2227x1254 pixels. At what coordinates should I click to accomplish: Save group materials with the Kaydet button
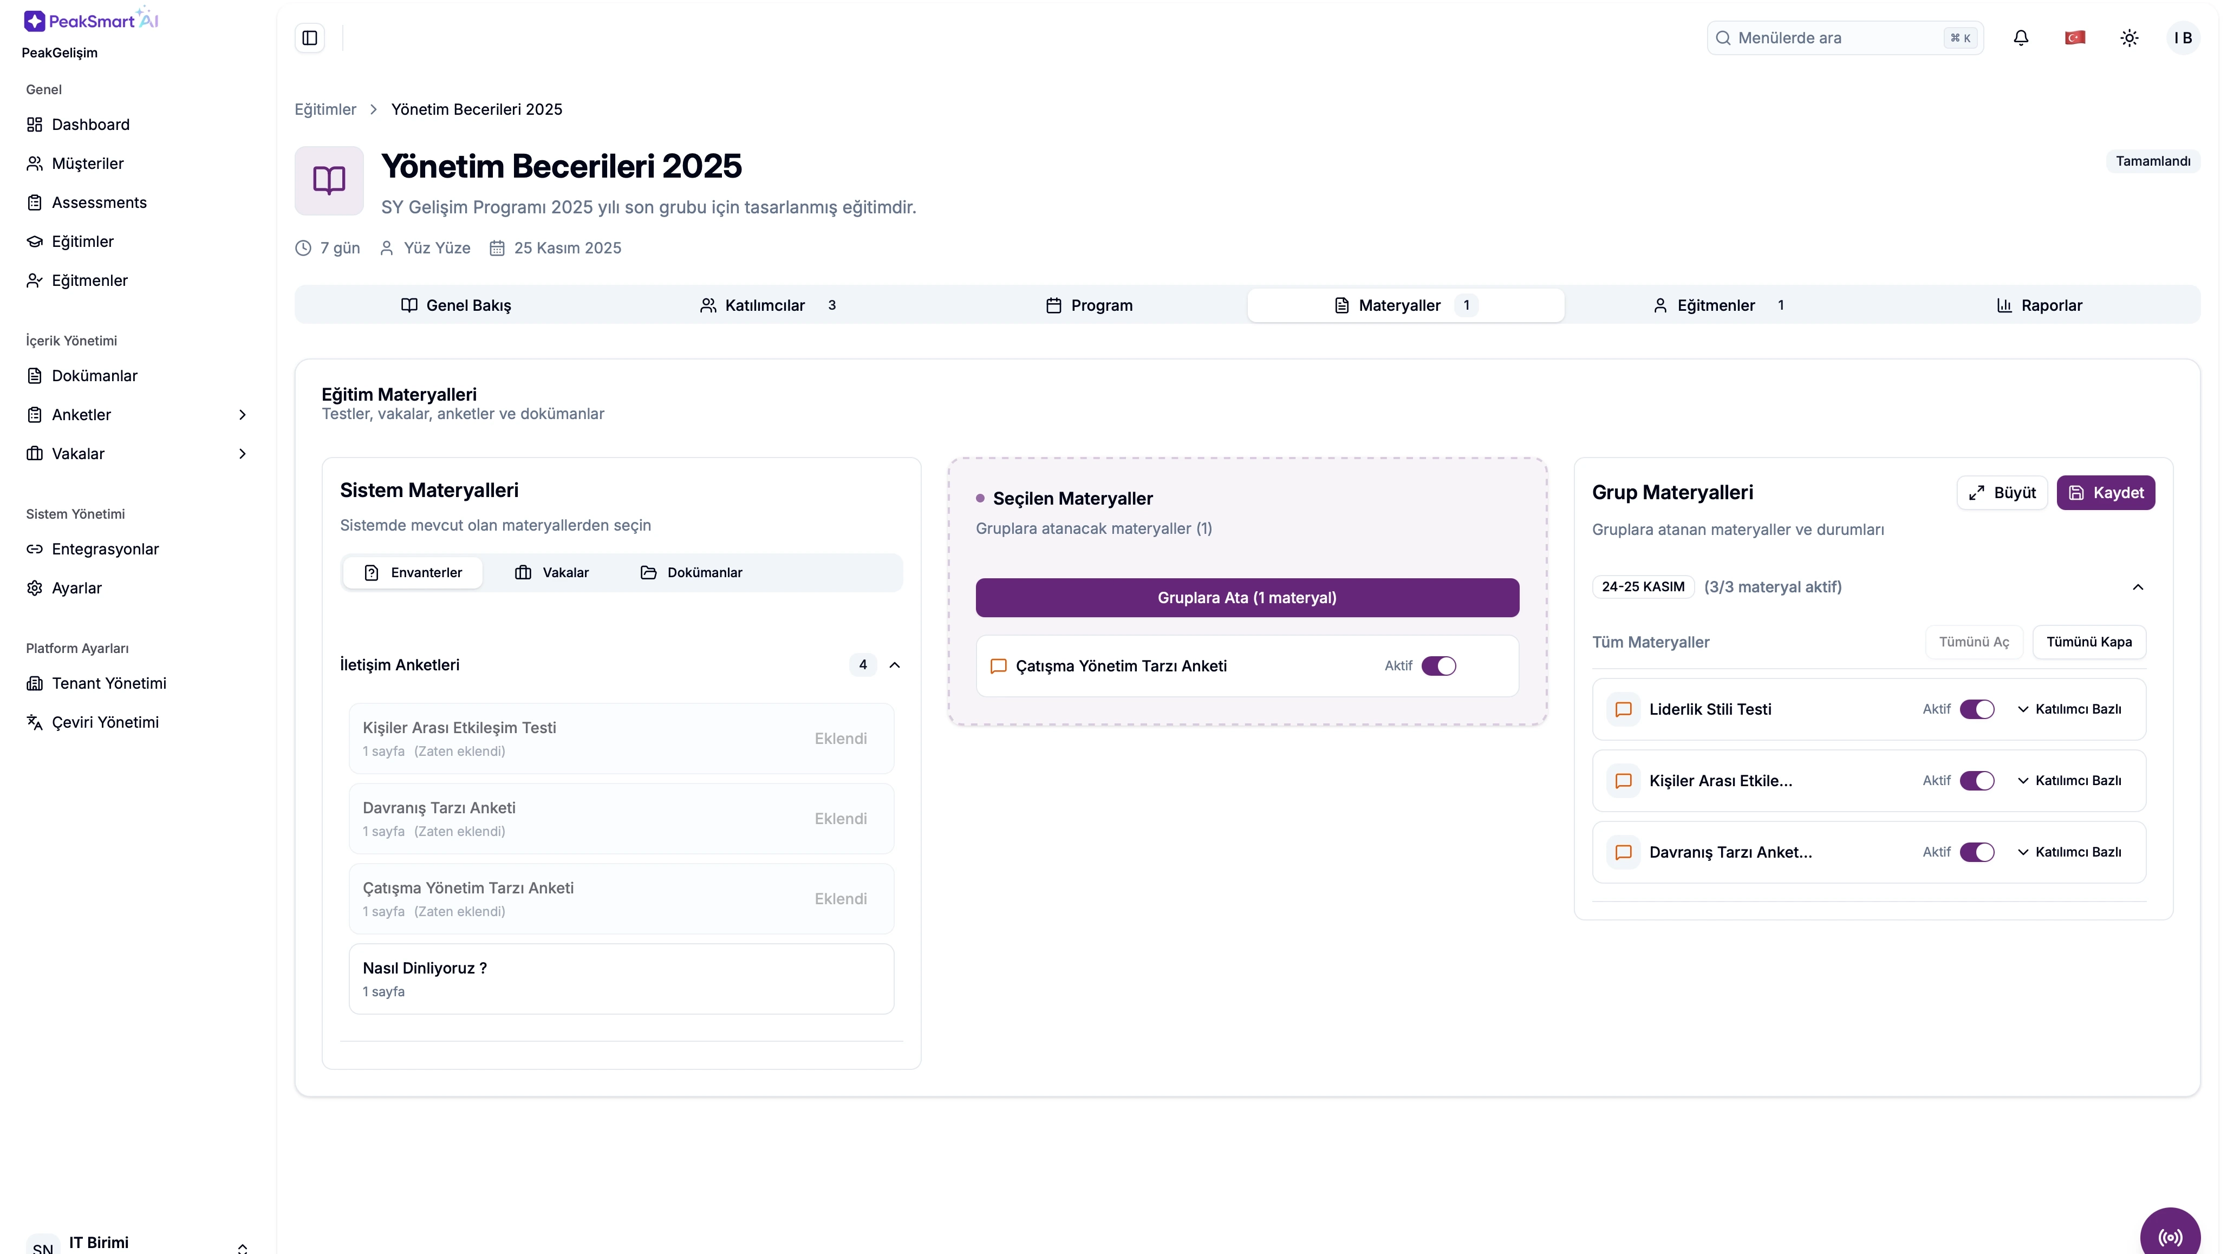tap(2105, 493)
